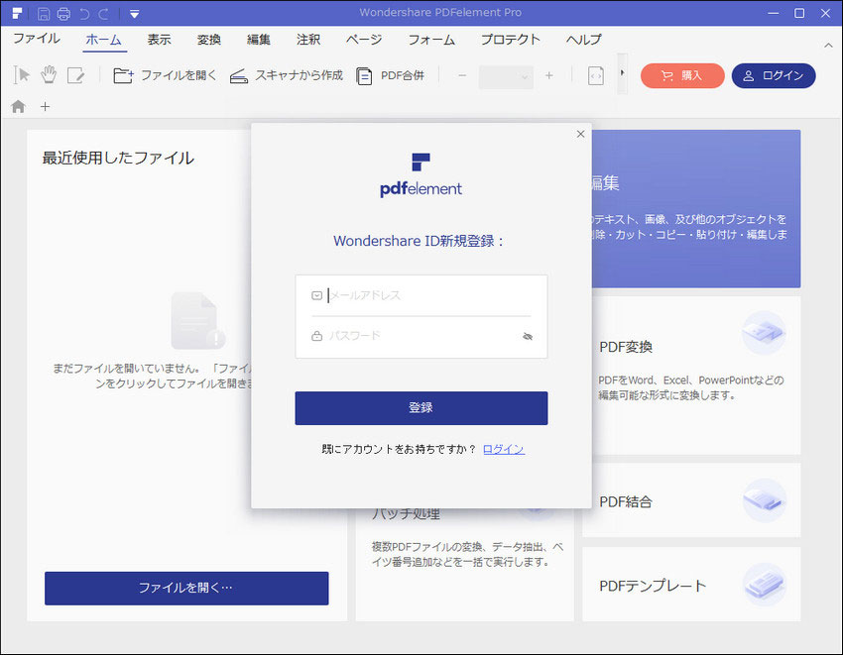Open the PDF結合 card
This screenshot has width=843, height=655.
point(691,500)
